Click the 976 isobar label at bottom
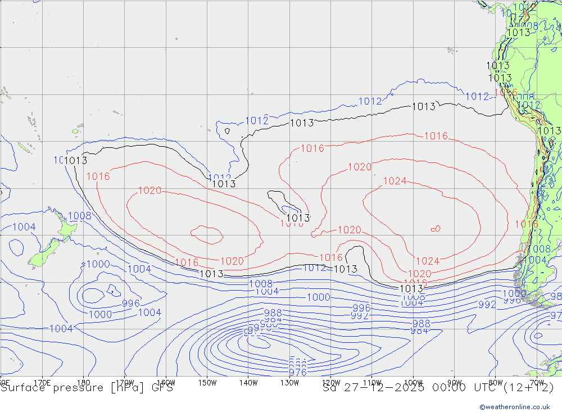Screen dimensions: 562x412 [297, 372]
